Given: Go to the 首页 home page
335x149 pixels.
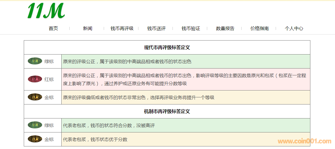Looking at the screenshot, I should tap(53, 28).
